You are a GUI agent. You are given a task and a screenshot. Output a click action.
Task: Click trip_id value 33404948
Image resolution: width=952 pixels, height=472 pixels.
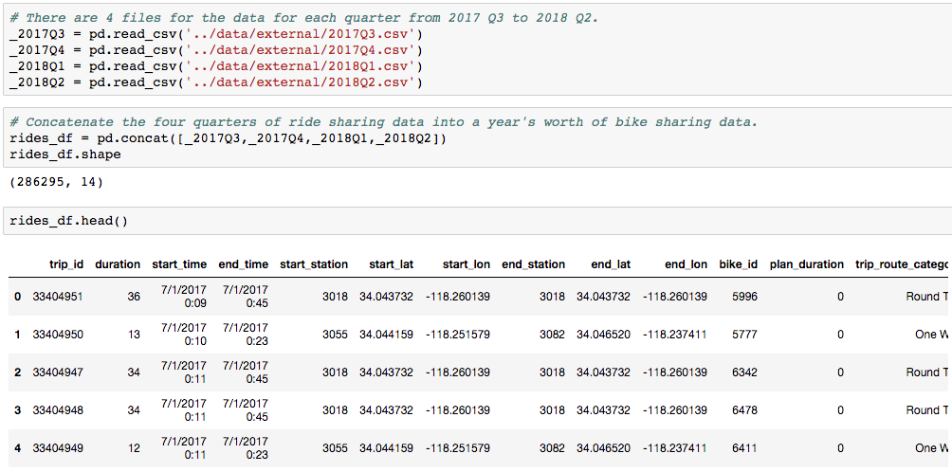[x=58, y=410]
